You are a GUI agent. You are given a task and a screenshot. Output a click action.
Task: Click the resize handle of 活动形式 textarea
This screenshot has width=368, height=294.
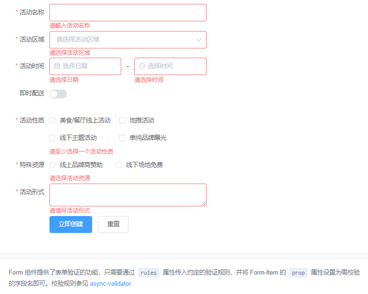coord(204,204)
